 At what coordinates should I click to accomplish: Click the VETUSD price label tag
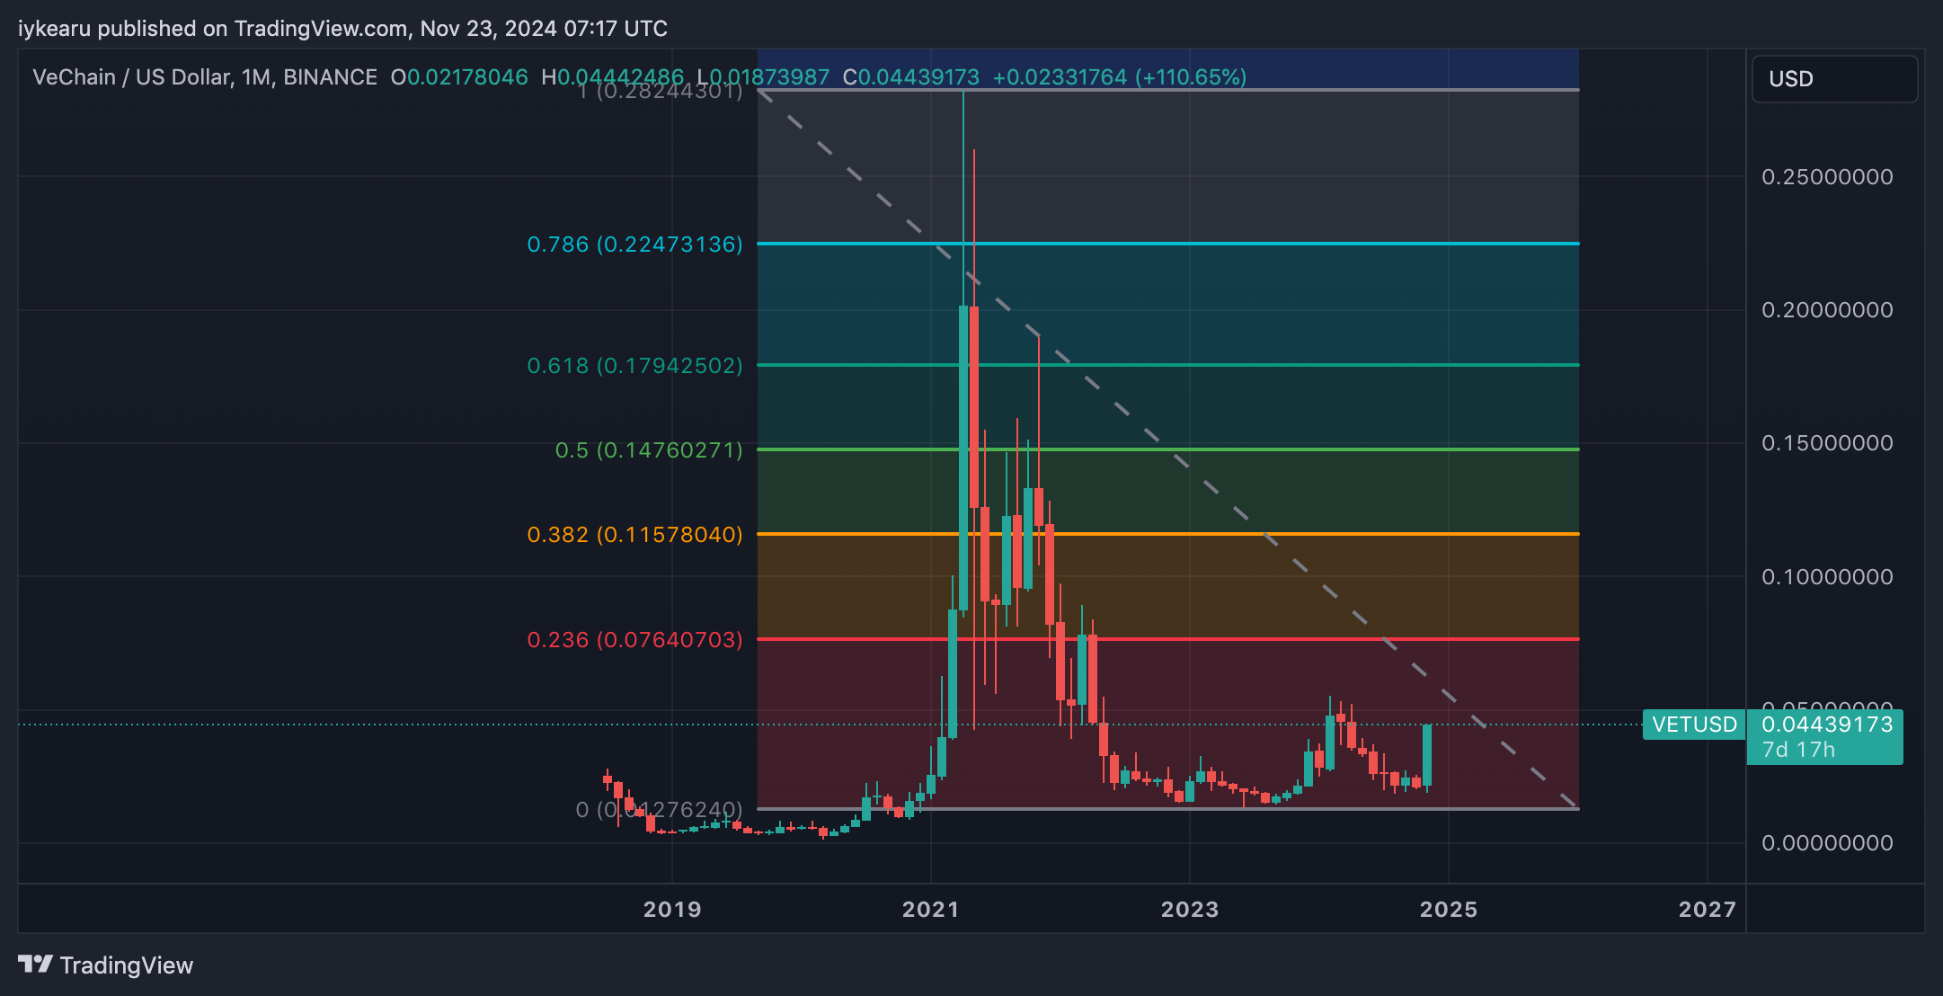[x=1694, y=725]
